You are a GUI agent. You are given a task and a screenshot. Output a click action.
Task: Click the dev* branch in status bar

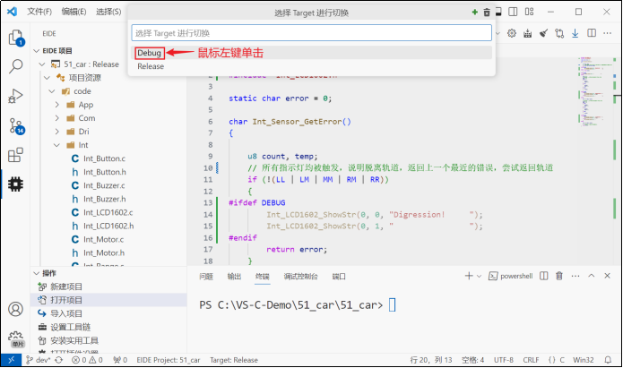point(39,360)
